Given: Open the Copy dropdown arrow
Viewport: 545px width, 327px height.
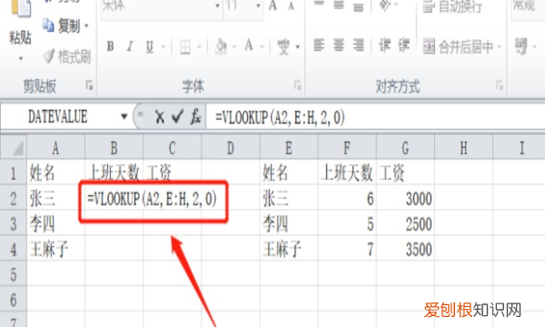Looking at the screenshot, I should tap(86, 26).
